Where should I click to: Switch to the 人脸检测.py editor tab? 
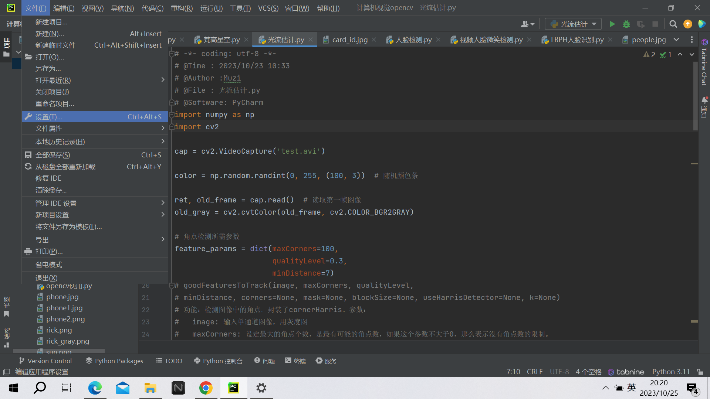click(x=413, y=40)
